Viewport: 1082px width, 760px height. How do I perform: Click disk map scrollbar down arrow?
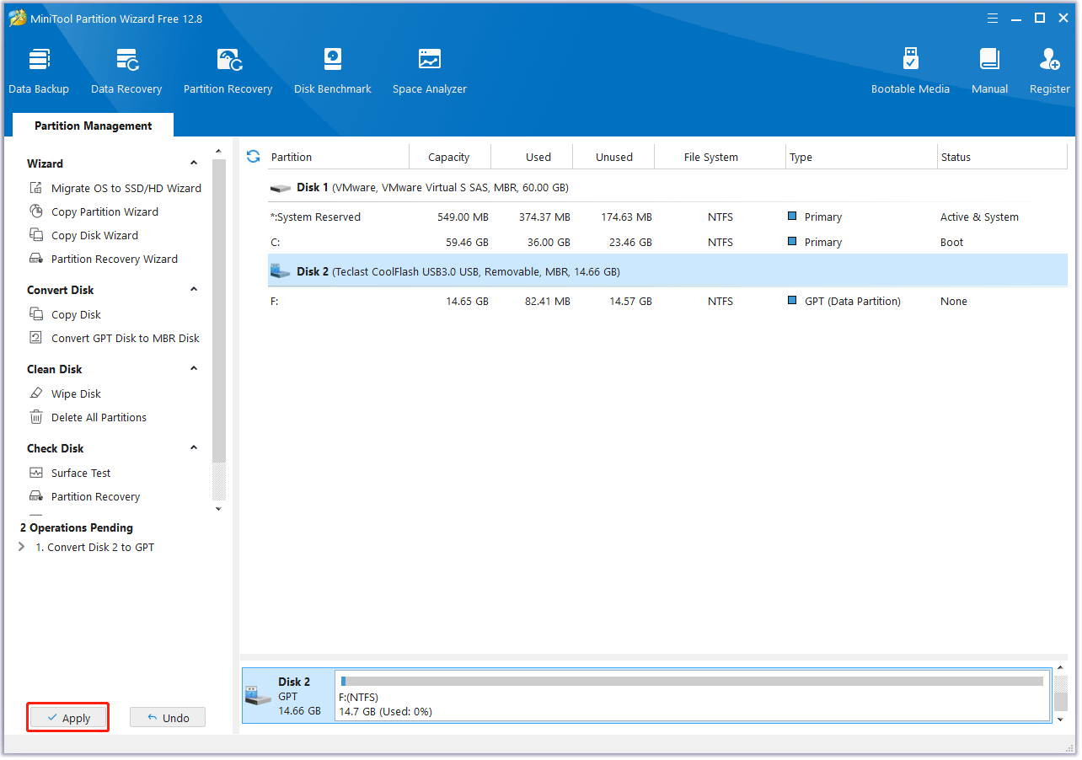click(x=1060, y=719)
